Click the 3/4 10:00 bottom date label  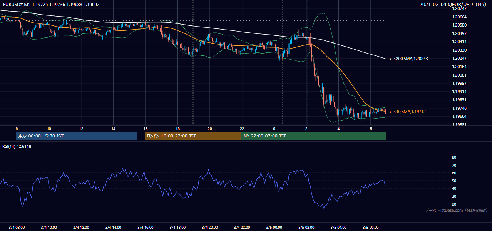point(49,227)
